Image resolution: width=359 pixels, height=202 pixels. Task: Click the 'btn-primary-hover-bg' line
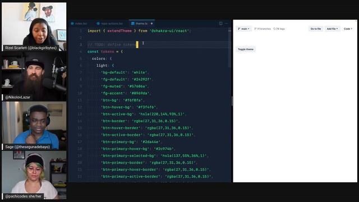139,149
